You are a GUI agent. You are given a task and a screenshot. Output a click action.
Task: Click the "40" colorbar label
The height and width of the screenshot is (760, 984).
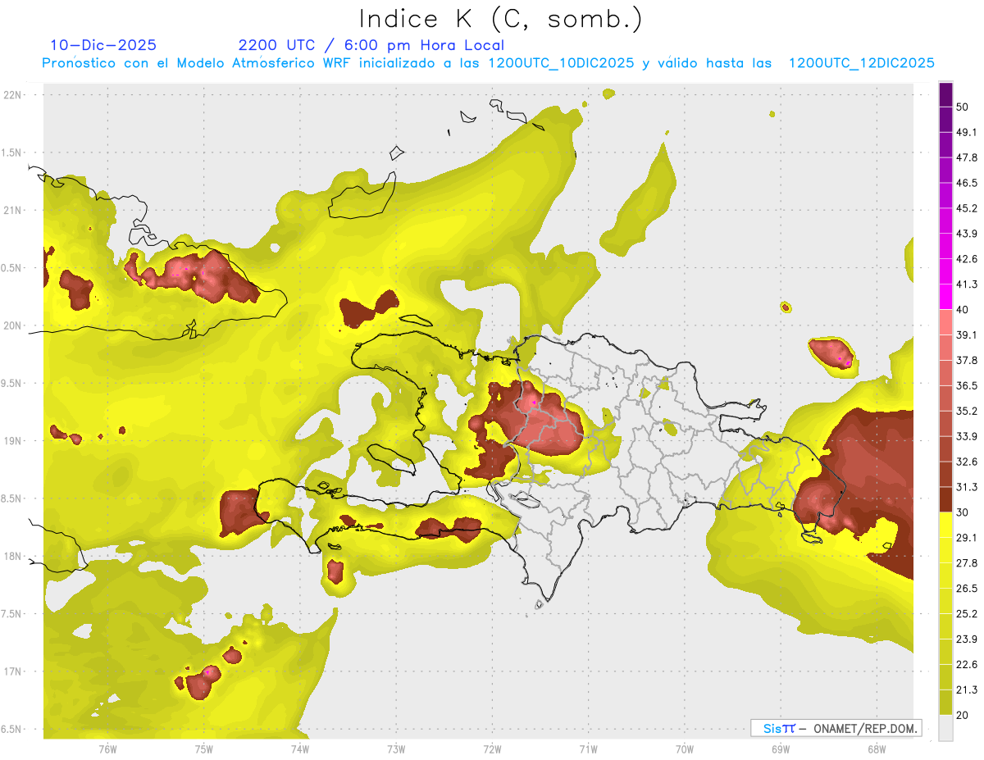(963, 309)
